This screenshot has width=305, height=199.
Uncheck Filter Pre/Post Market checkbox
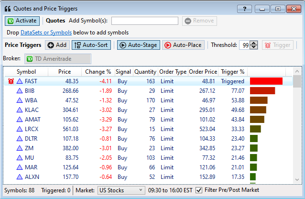point(199,190)
